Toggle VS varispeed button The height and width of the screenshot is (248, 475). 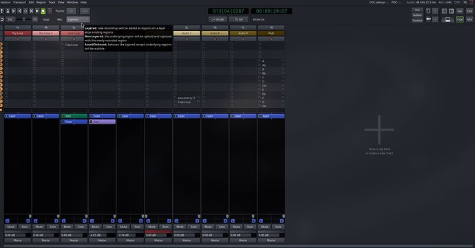[35, 19]
